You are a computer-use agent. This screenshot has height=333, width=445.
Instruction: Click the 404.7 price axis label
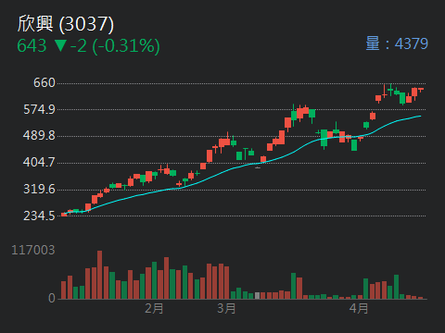[39, 162]
